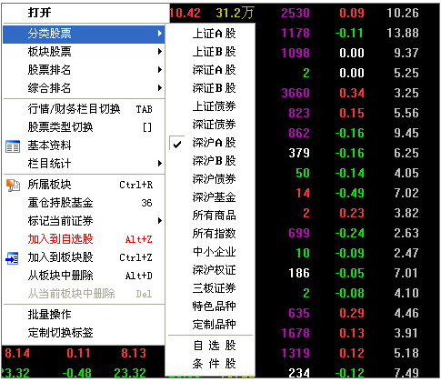Viewport: 441px width, 382px height.
Task: Click the 7.02 price cell
Action: coord(406,193)
